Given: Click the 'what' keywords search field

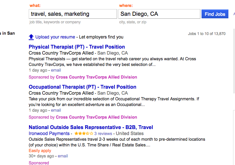Looking at the screenshot, I should (x=73, y=14).
